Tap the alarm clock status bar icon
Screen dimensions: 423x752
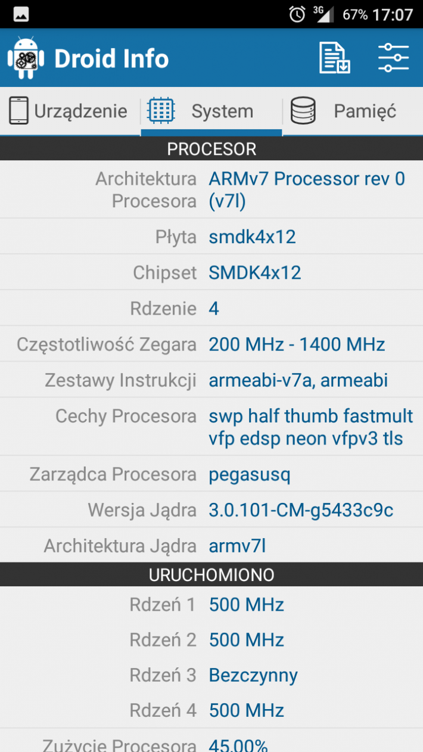[x=297, y=14]
